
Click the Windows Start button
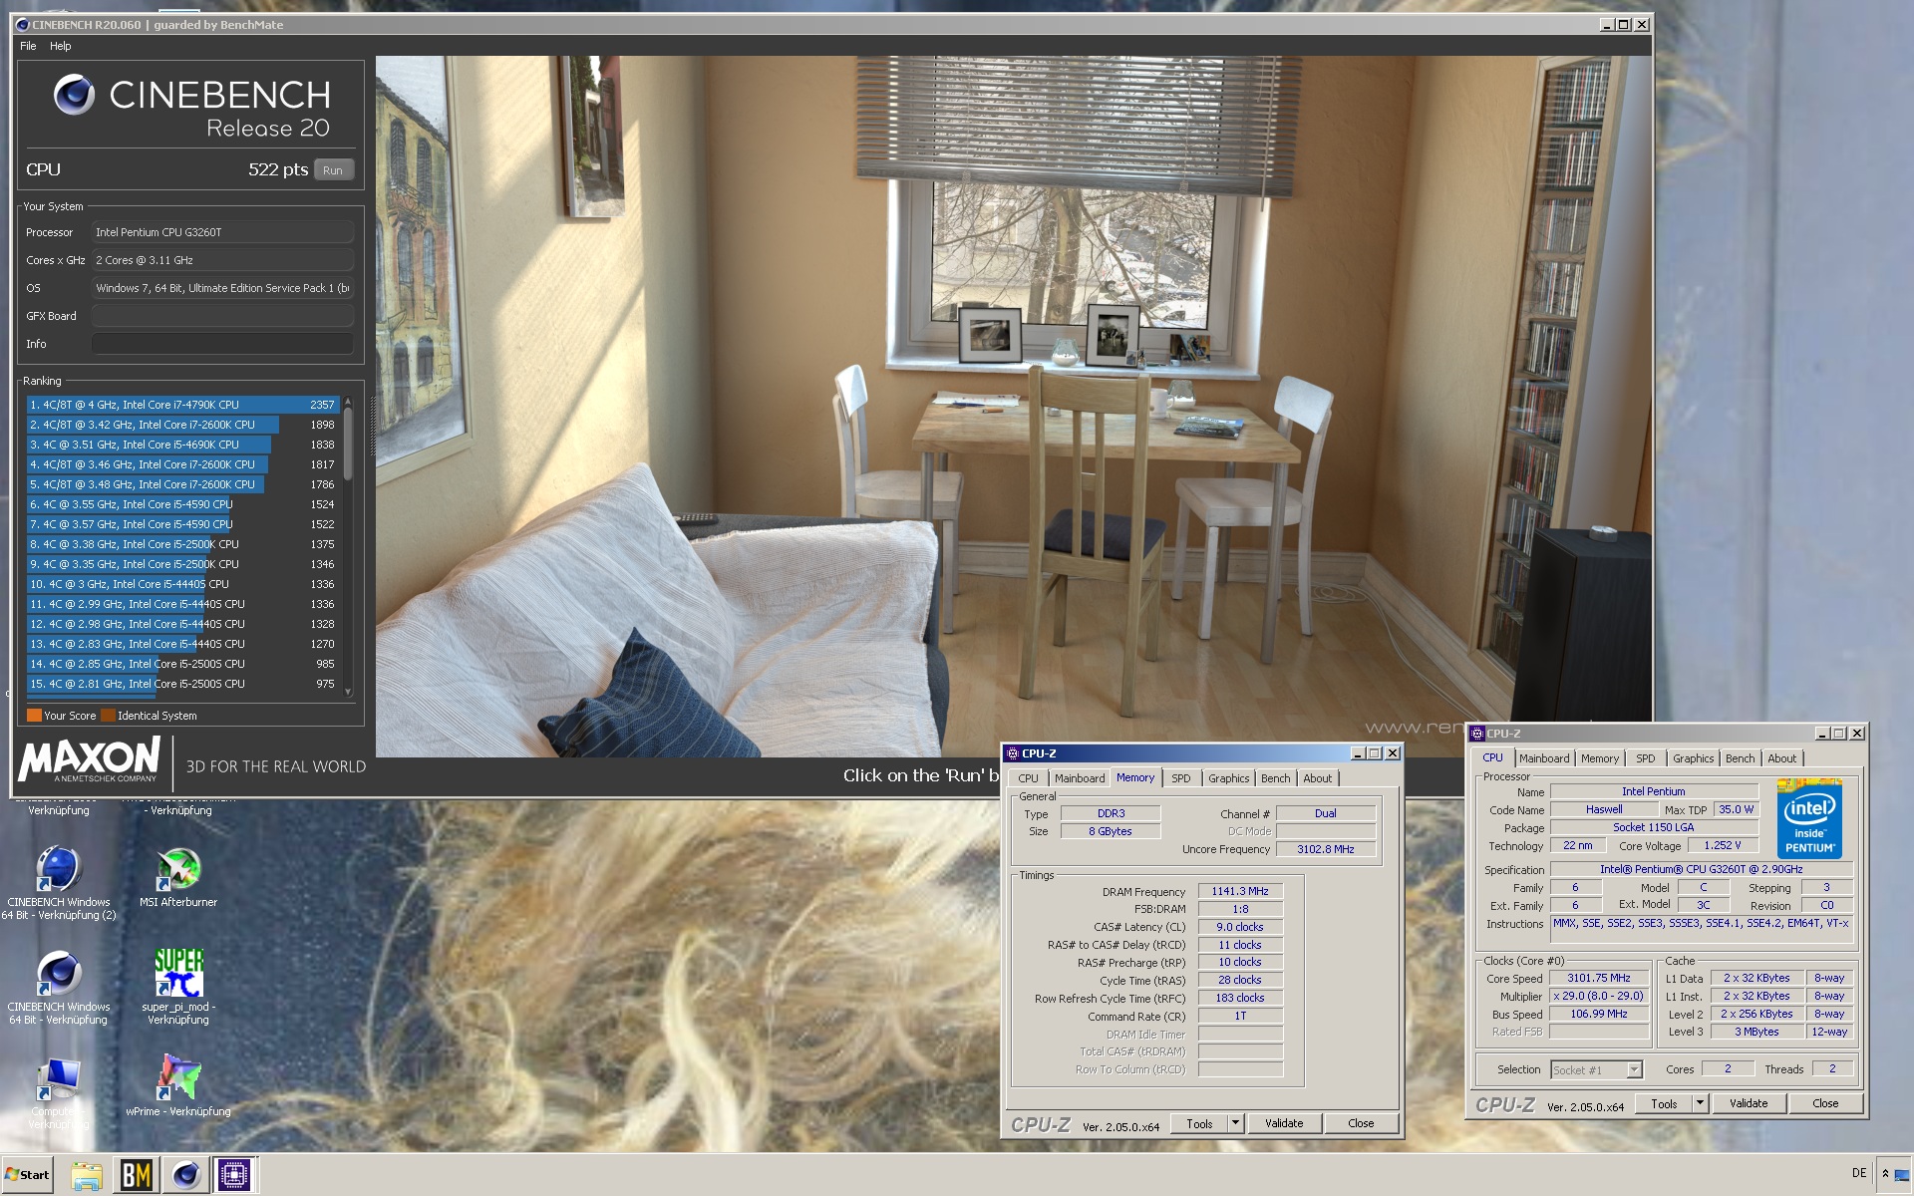pyautogui.click(x=28, y=1175)
